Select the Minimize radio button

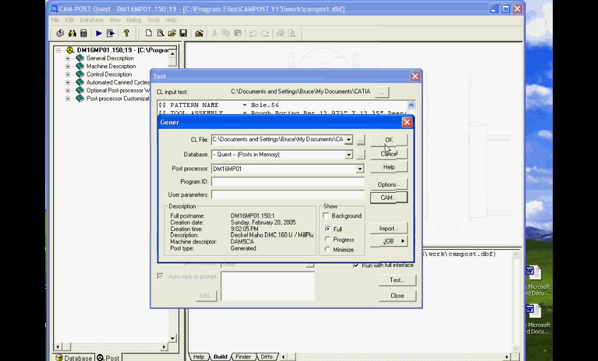[x=328, y=249]
